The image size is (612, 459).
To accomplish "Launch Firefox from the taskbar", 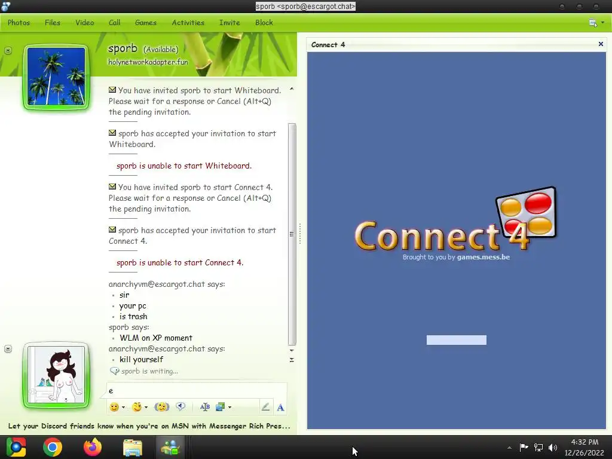I will tap(93, 447).
